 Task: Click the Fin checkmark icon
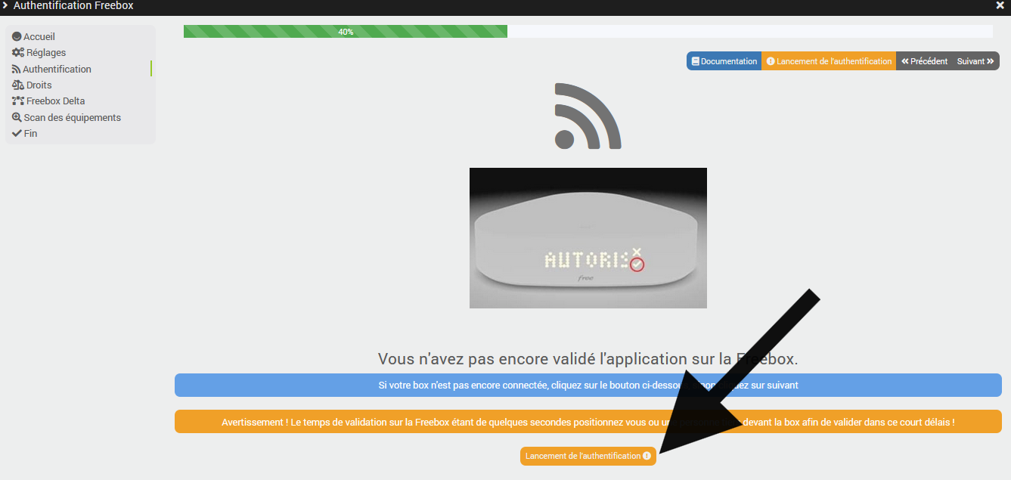[x=17, y=133]
